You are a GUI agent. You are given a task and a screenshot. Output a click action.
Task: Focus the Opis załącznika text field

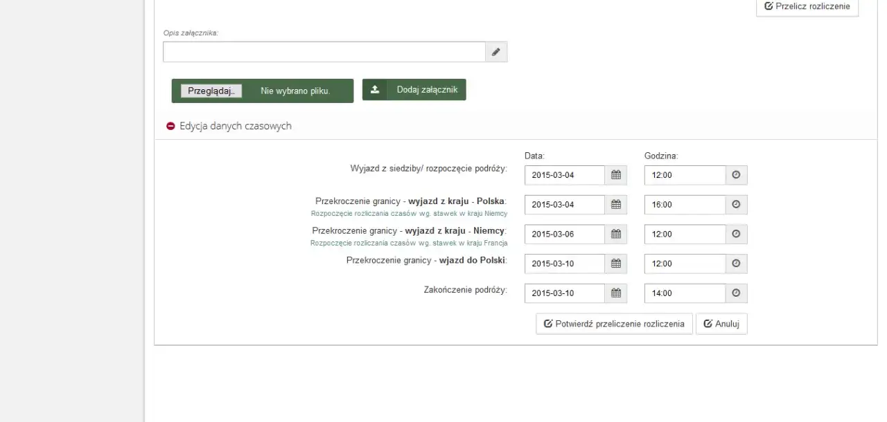[324, 52]
